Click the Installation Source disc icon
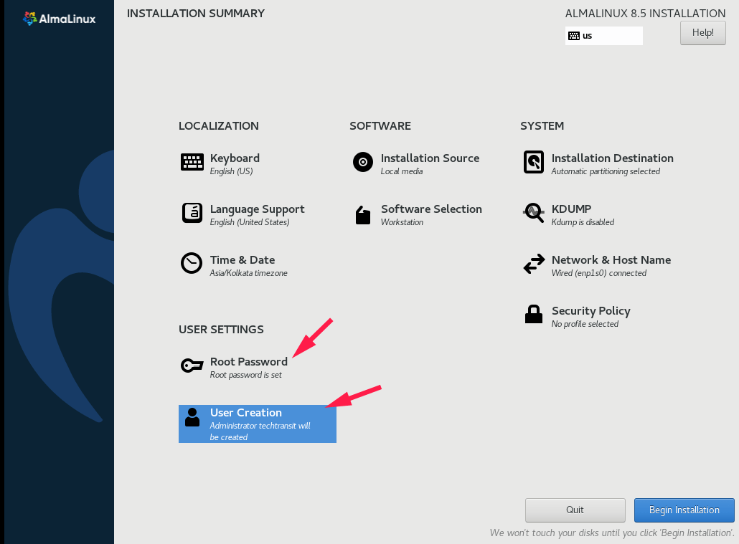 pyautogui.click(x=363, y=162)
